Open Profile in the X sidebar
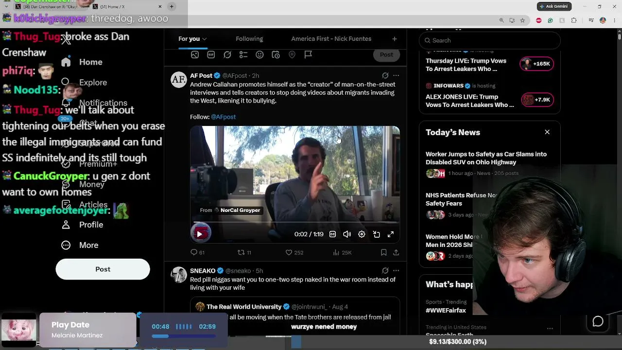 click(82, 225)
